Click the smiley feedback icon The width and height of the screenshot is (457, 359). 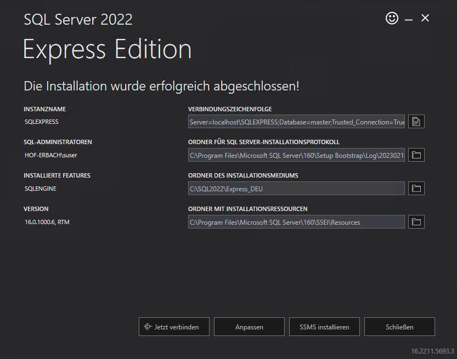(x=392, y=18)
